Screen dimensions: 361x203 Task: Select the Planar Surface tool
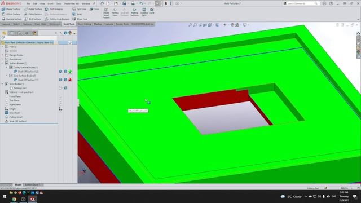coord(11,9)
